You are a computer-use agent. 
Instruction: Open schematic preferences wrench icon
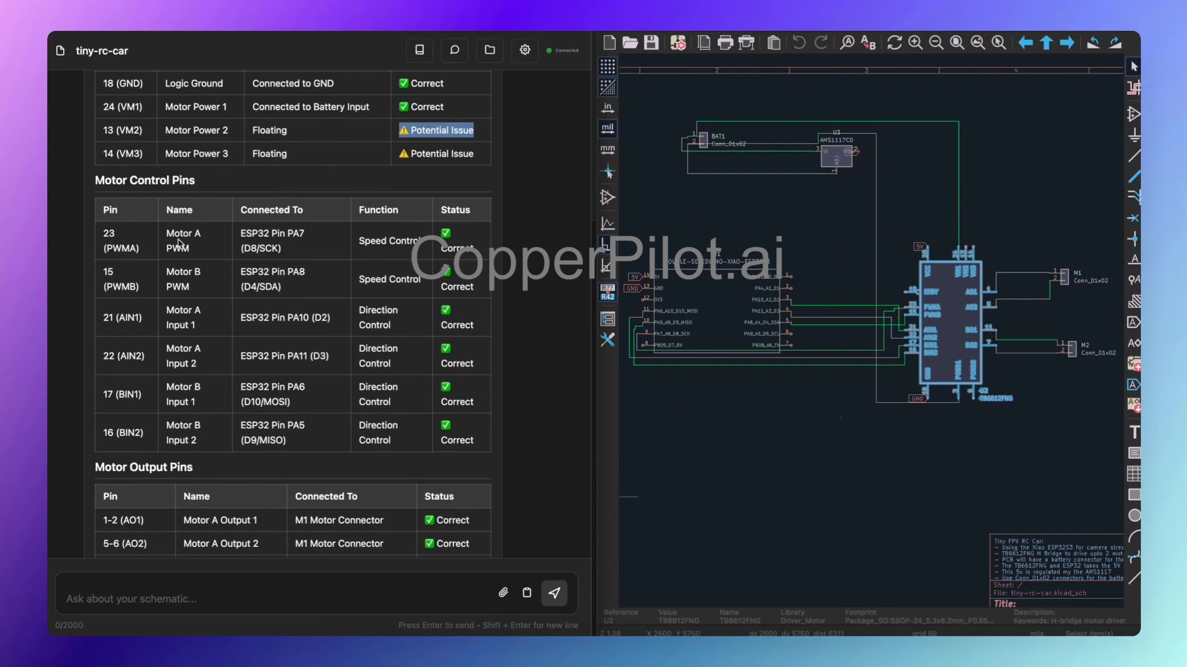coord(608,340)
